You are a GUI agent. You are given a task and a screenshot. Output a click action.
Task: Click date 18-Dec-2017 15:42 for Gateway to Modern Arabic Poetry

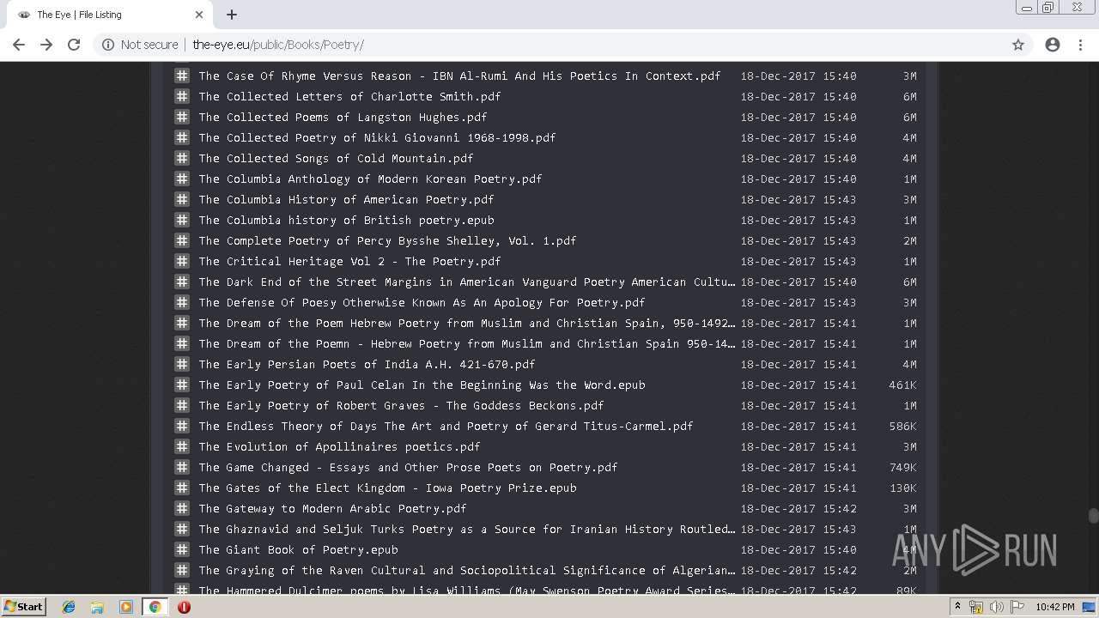pos(798,508)
